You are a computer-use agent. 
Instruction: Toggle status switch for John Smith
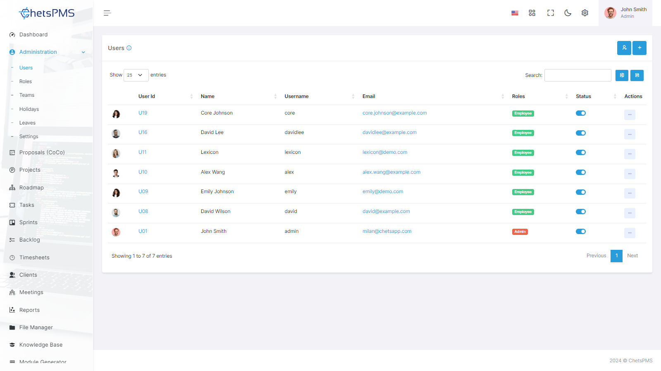pos(581,232)
